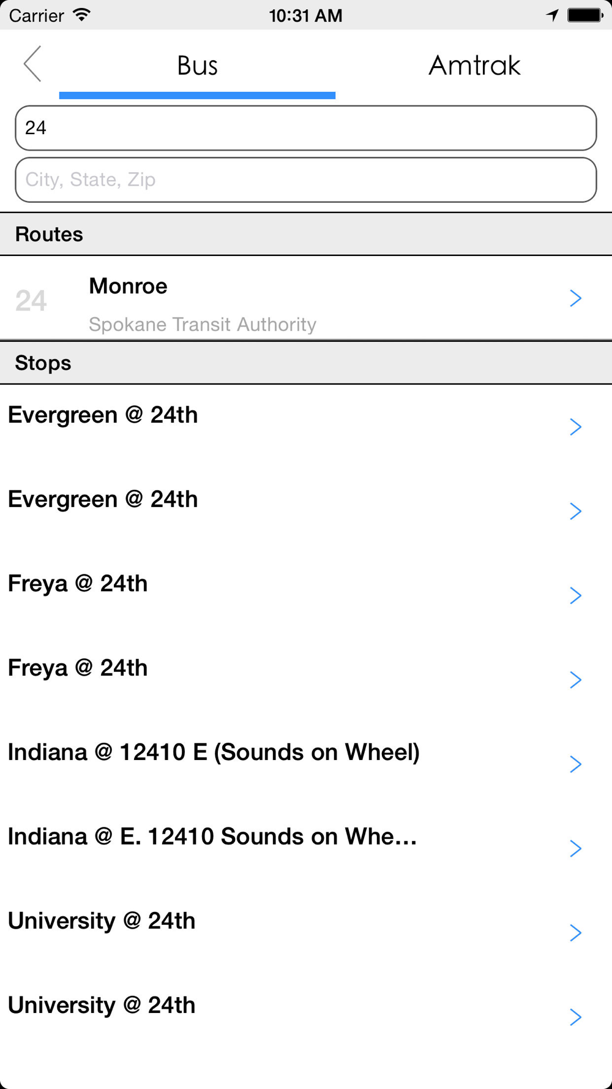Tap the back arrow icon
The height and width of the screenshot is (1089, 612).
(32, 64)
